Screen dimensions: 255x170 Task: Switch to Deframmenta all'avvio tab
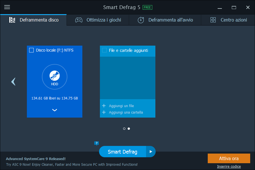point(165,20)
